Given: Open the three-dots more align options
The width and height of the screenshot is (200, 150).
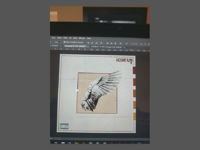Looking at the screenshot, I should (x=127, y=43).
